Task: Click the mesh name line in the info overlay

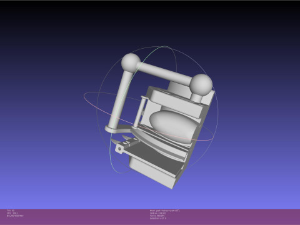Action: click(x=164, y=211)
